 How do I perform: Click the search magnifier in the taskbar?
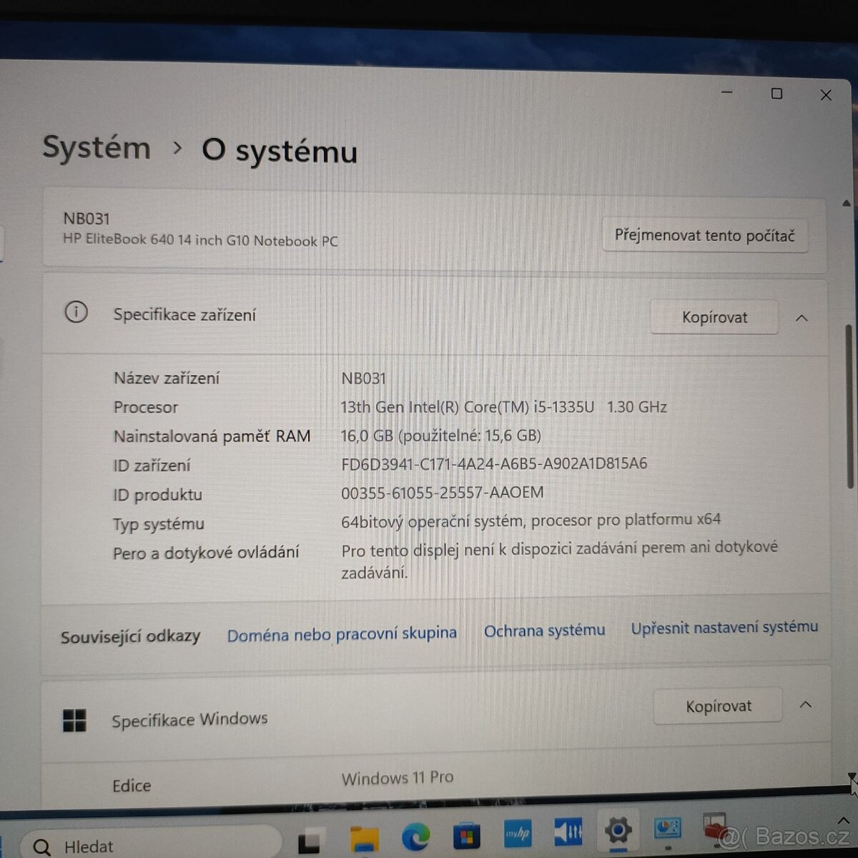(41, 844)
